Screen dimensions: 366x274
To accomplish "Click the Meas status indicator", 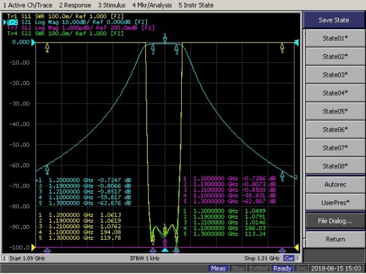I will pos(218,269).
